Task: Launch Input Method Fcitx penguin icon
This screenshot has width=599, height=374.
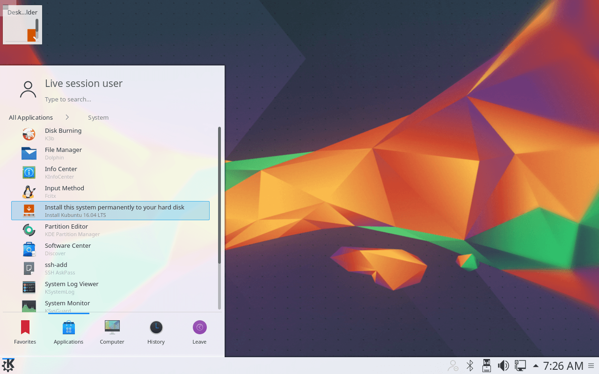Action: point(29,192)
